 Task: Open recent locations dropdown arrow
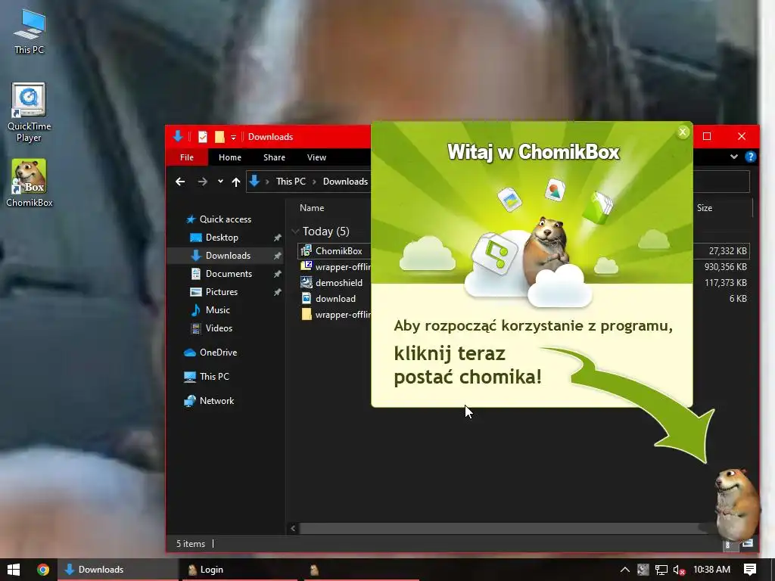point(220,182)
